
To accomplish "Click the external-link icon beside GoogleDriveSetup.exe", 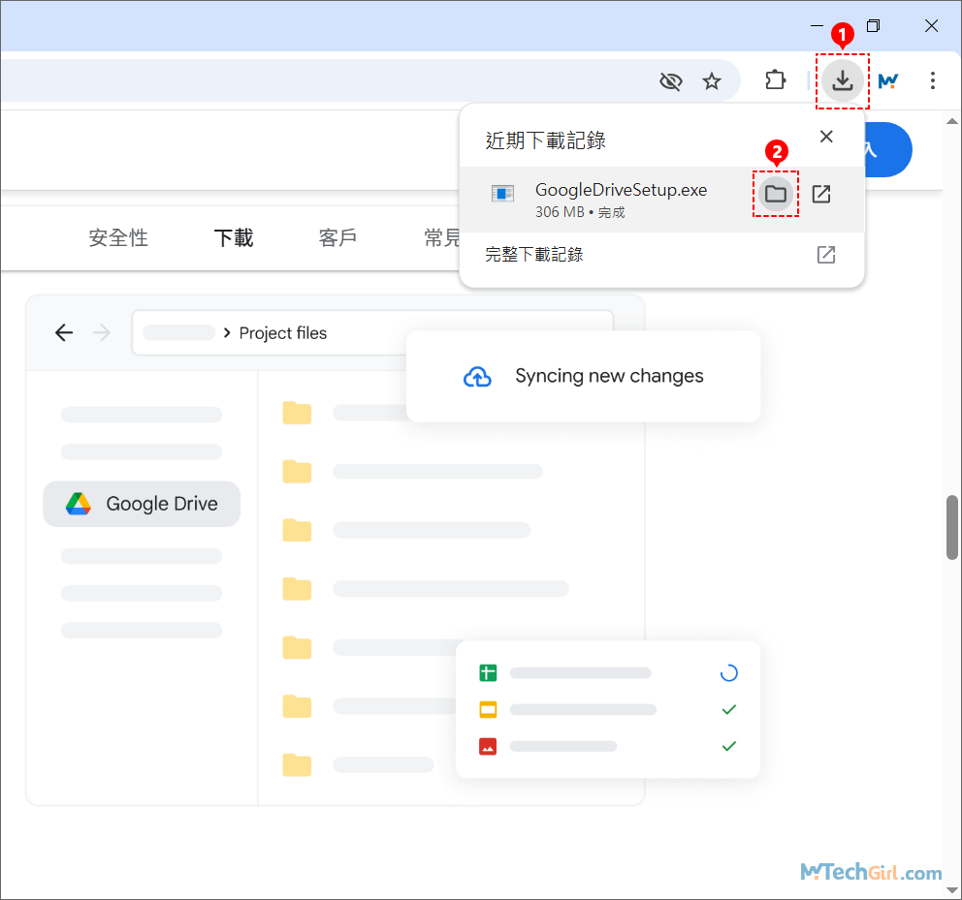I will pos(820,194).
